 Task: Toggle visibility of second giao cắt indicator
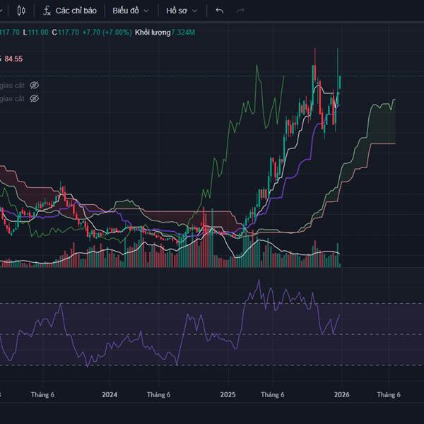(x=34, y=98)
